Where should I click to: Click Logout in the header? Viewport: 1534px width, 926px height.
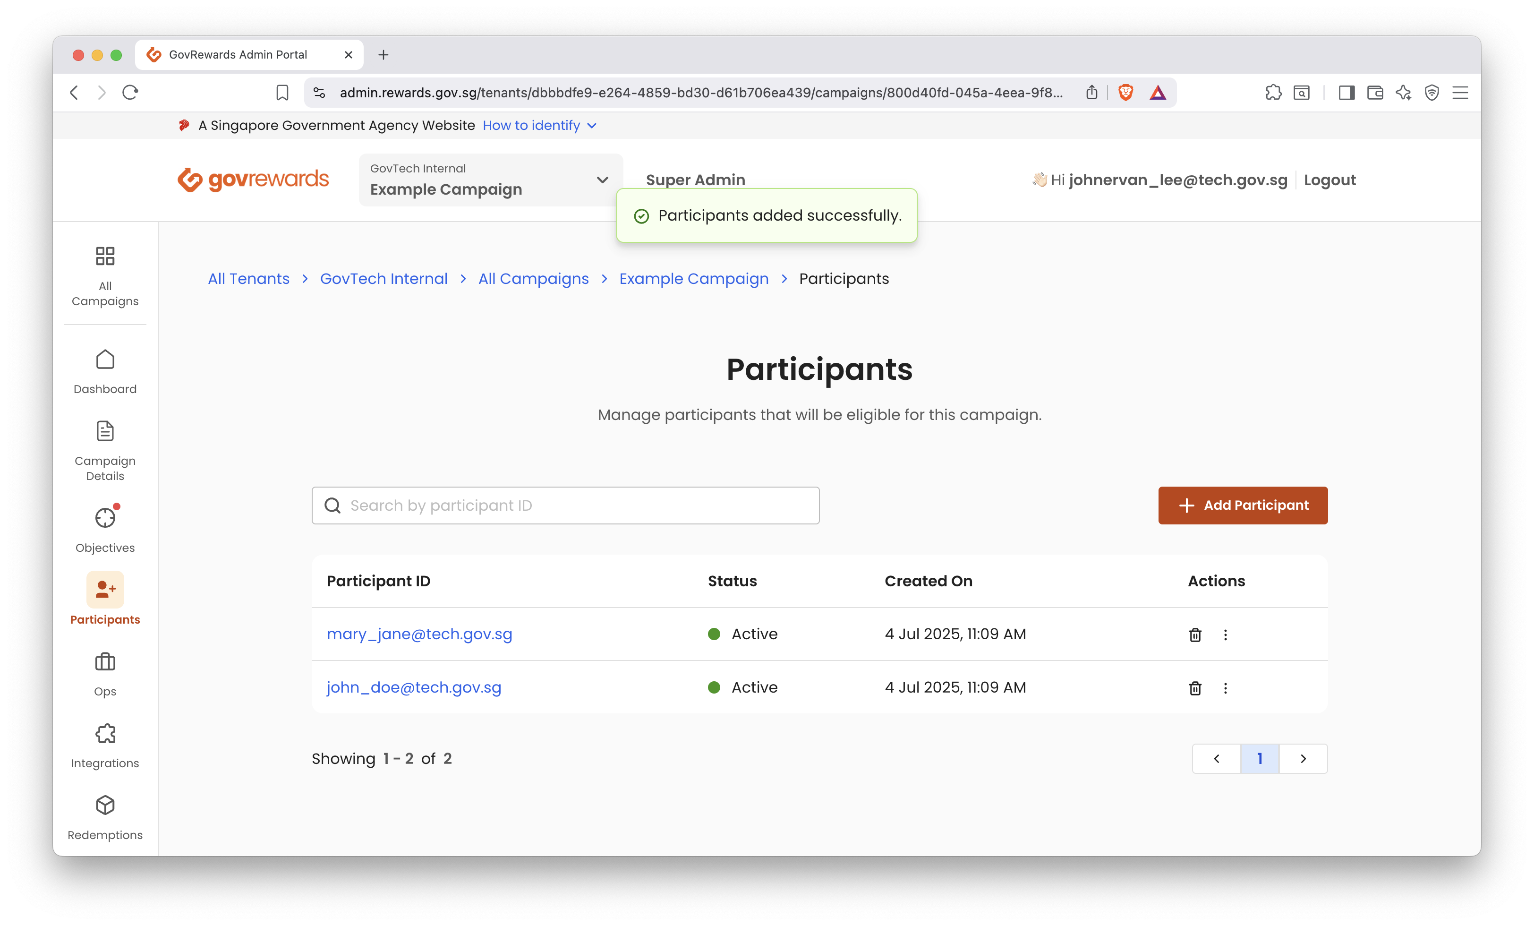pyautogui.click(x=1330, y=180)
